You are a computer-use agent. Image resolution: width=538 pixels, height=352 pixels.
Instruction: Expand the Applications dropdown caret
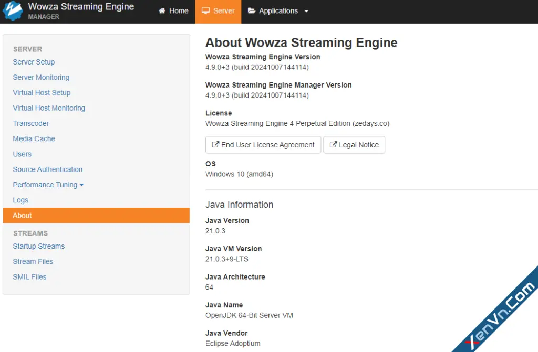click(x=306, y=12)
